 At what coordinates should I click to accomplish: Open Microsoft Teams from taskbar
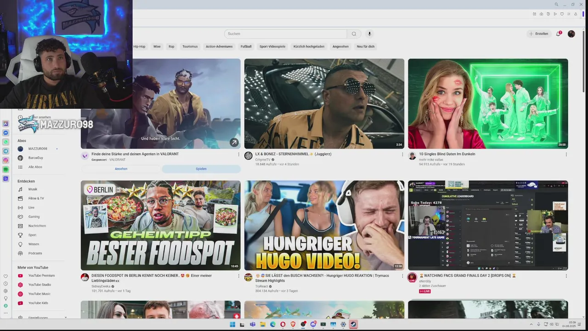(253, 324)
